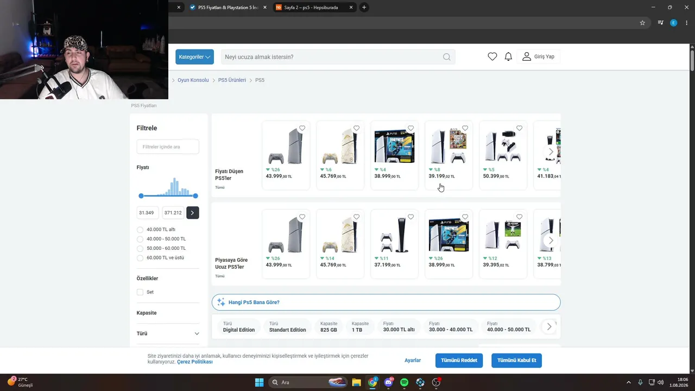Focus the Filtreler içinde ara field
The image size is (695, 391).
click(x=168, y=147)
